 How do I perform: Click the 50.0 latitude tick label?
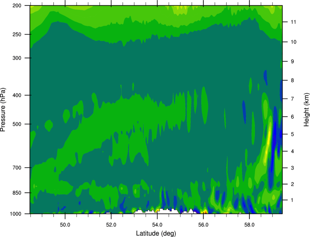[x=65, y=225]
